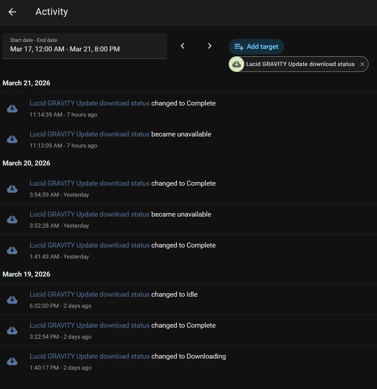Click the 11:14:39 AM - 7 hours ago timestamp
The height and width of the screenshot is (389, 377).
pyautogui.click(x=63, y=115)
